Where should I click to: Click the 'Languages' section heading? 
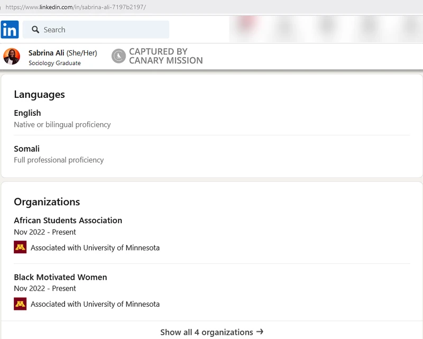pos(39,95)
